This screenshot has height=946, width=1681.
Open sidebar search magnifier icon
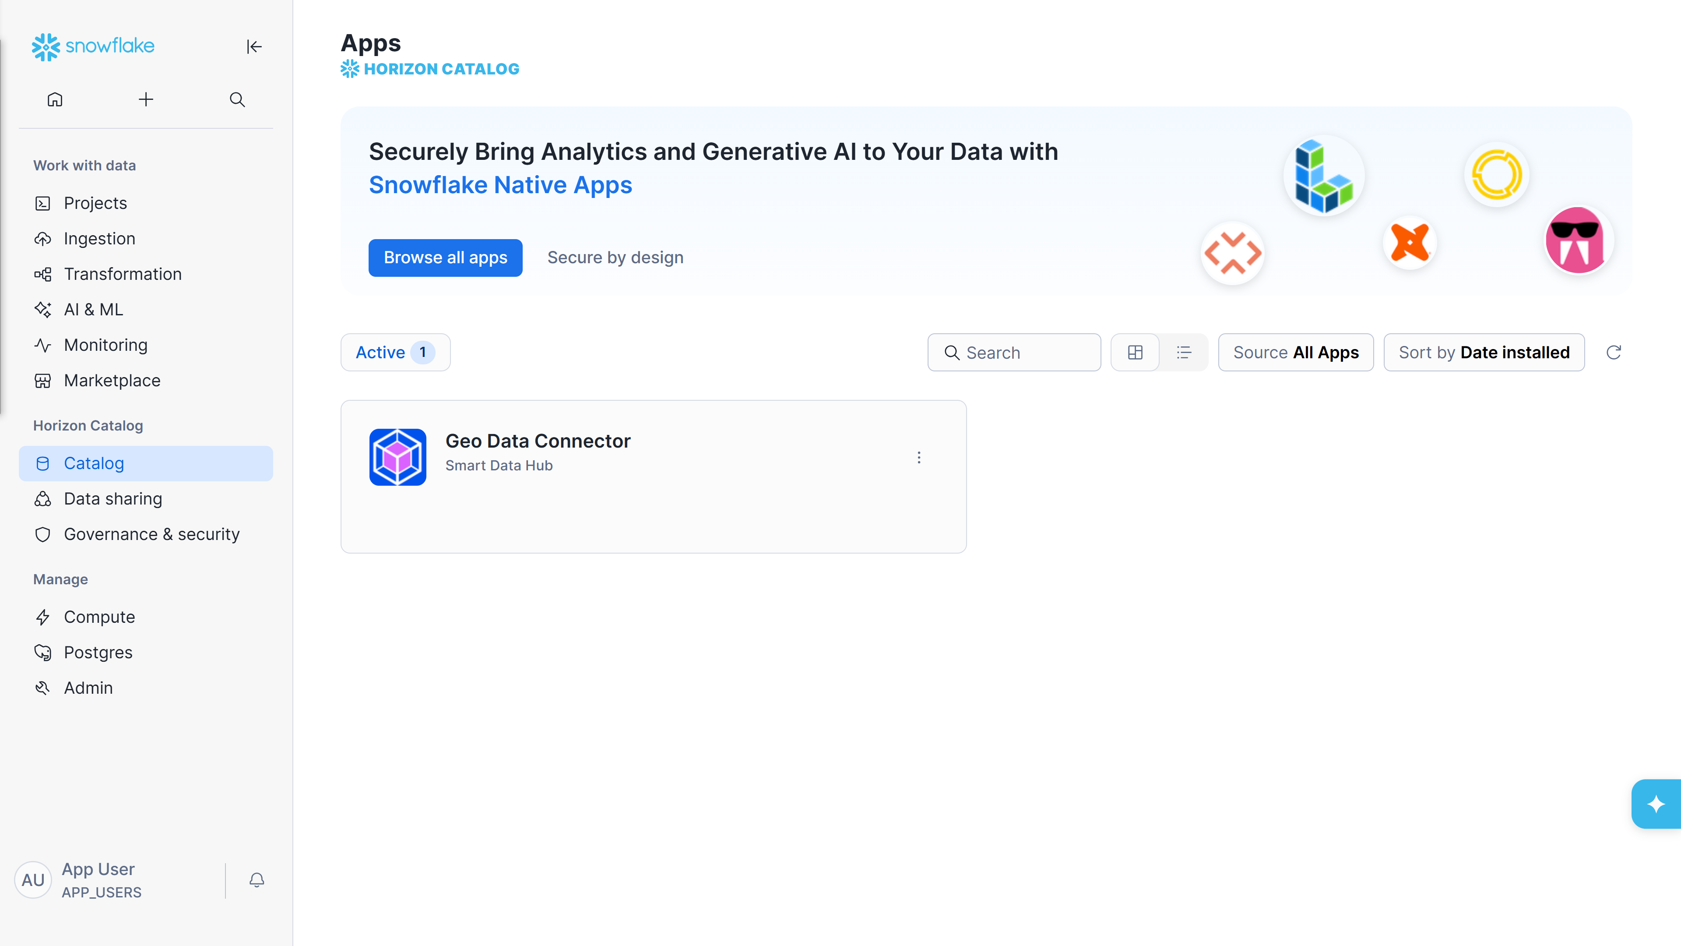click(237, 99)
